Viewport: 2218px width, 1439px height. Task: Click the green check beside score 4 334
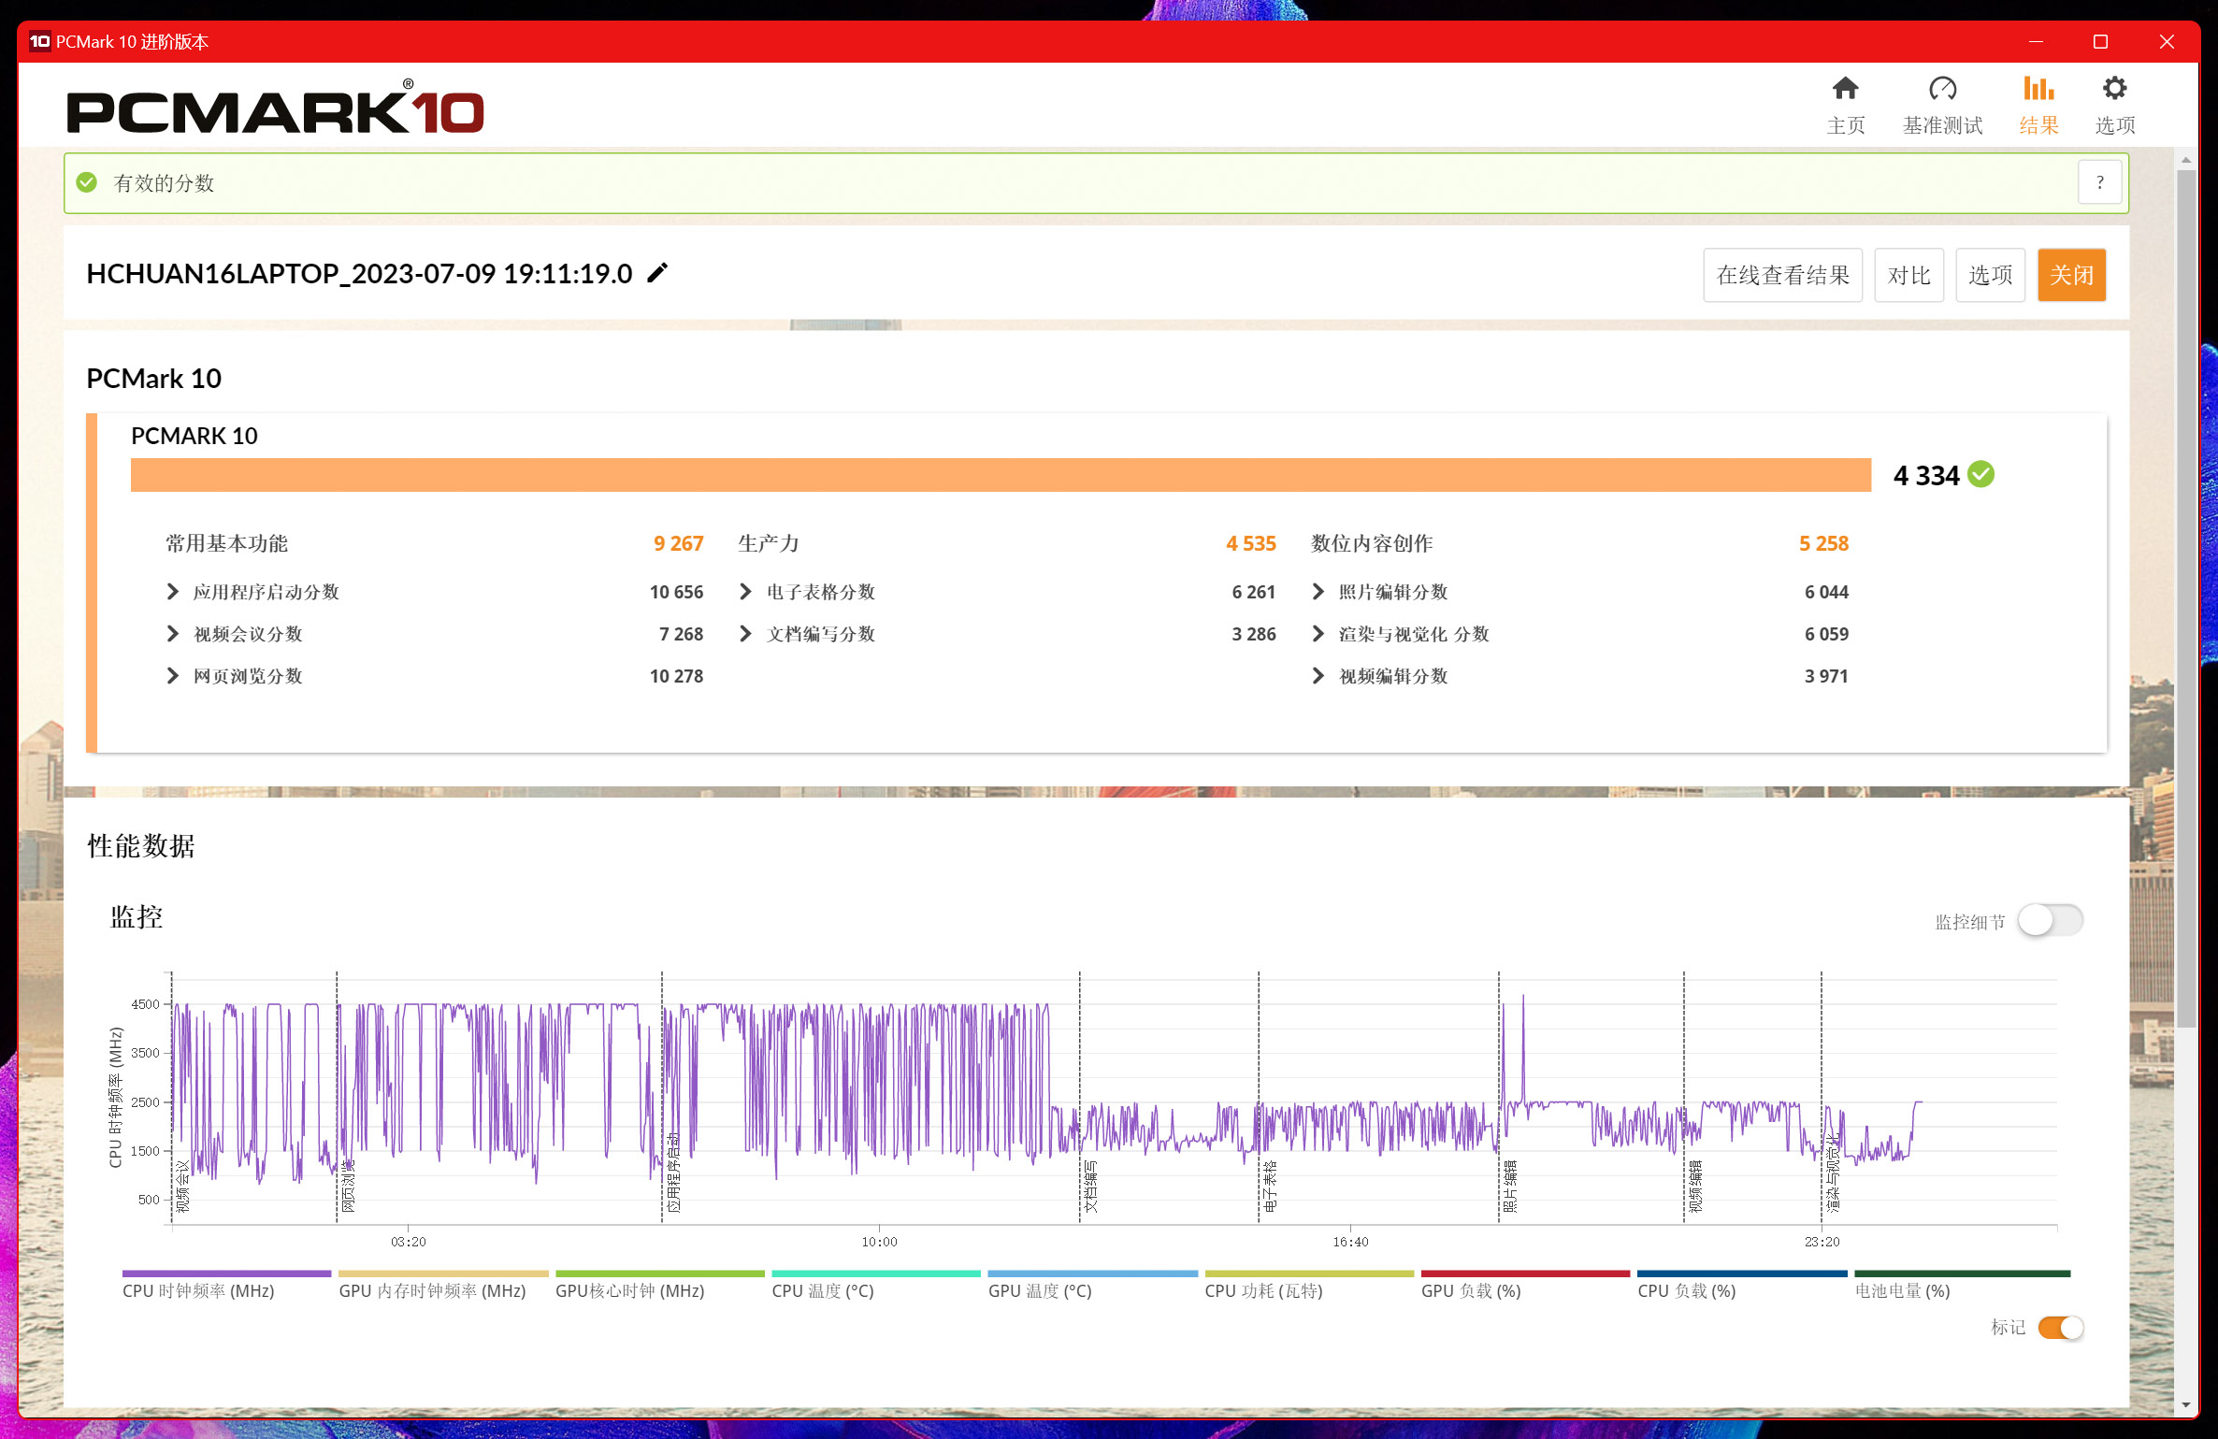click(x=1980, y=475)
